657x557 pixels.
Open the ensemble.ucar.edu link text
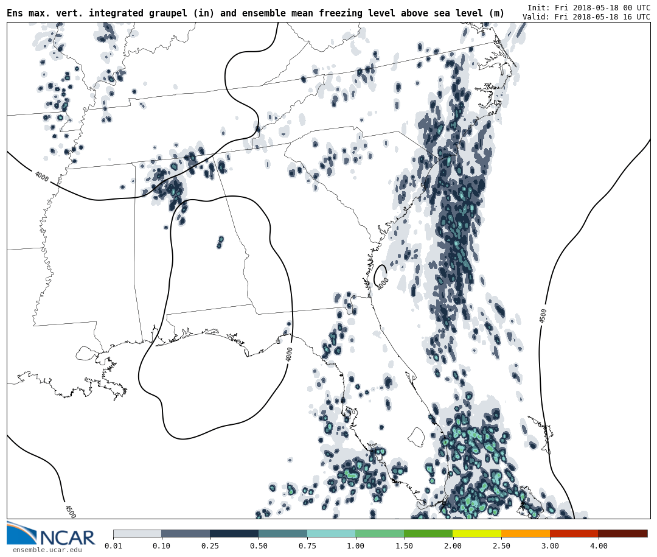[47, 550]
